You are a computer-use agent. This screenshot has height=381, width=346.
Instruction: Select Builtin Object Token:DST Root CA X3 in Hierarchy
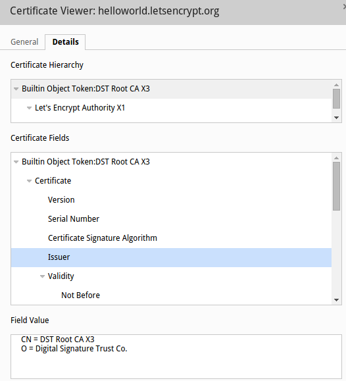[171, 89]
